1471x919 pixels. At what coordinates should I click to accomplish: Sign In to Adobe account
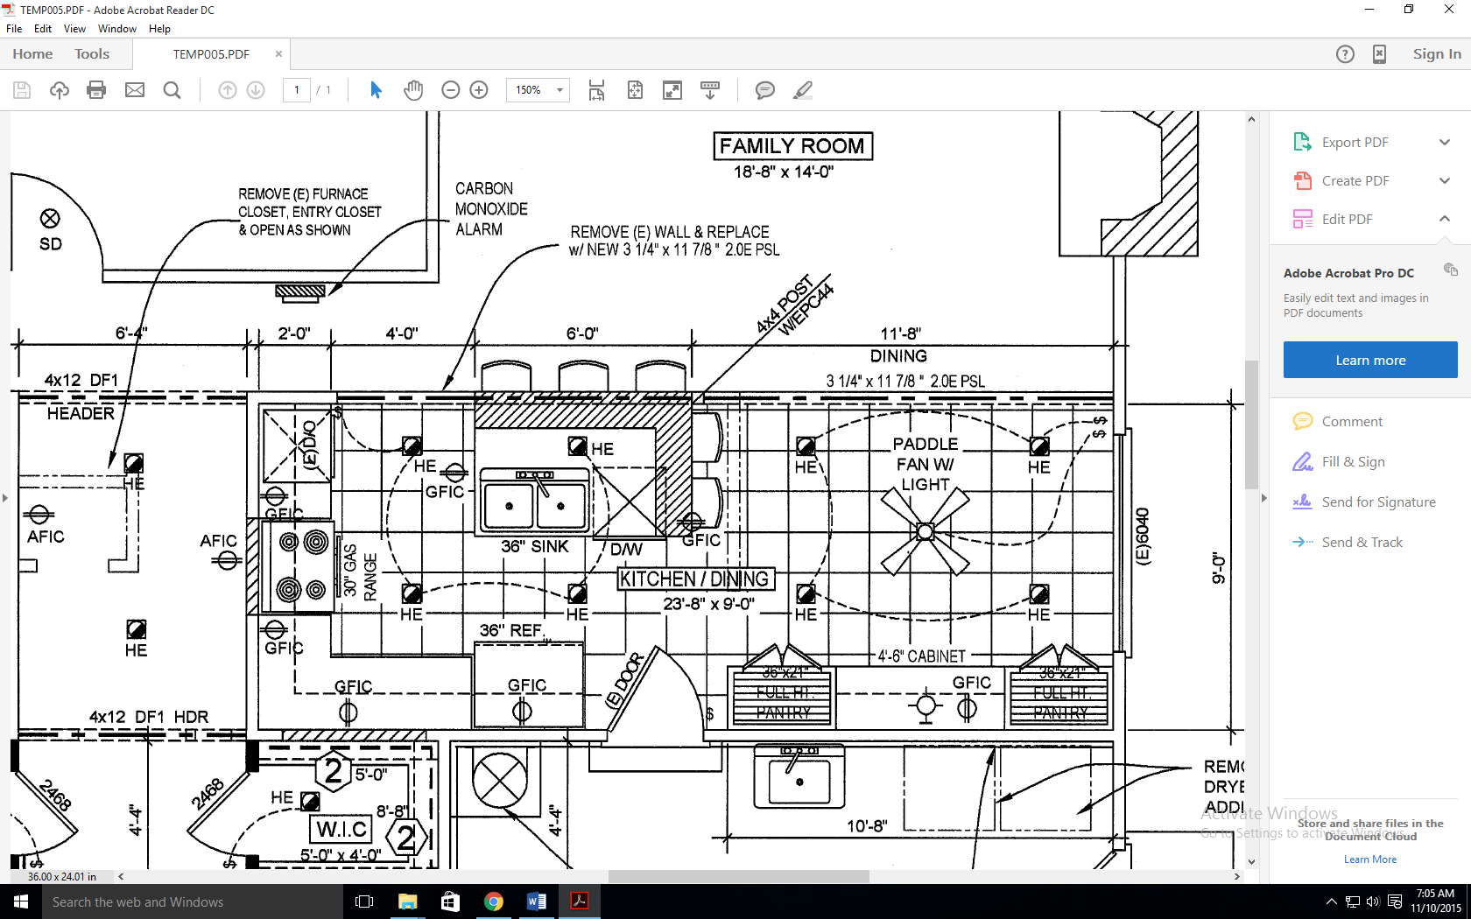coord(1436,53)
